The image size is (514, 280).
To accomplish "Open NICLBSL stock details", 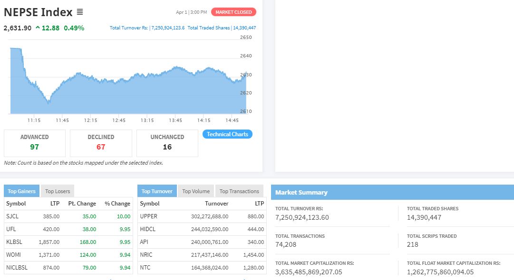I will (x=17, y=268).
